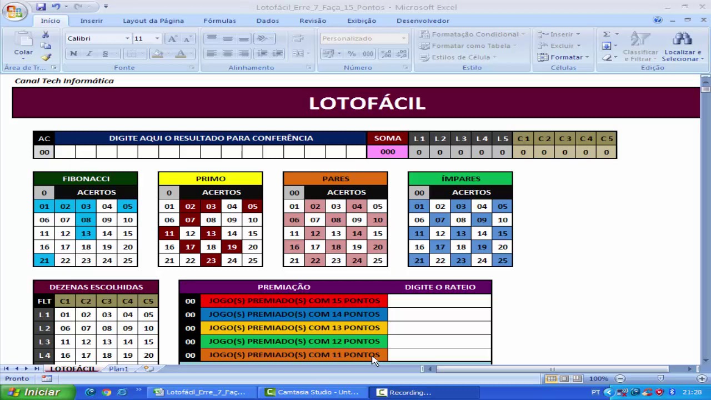
Task: Toggle align text left
Action: pos(211,54)
